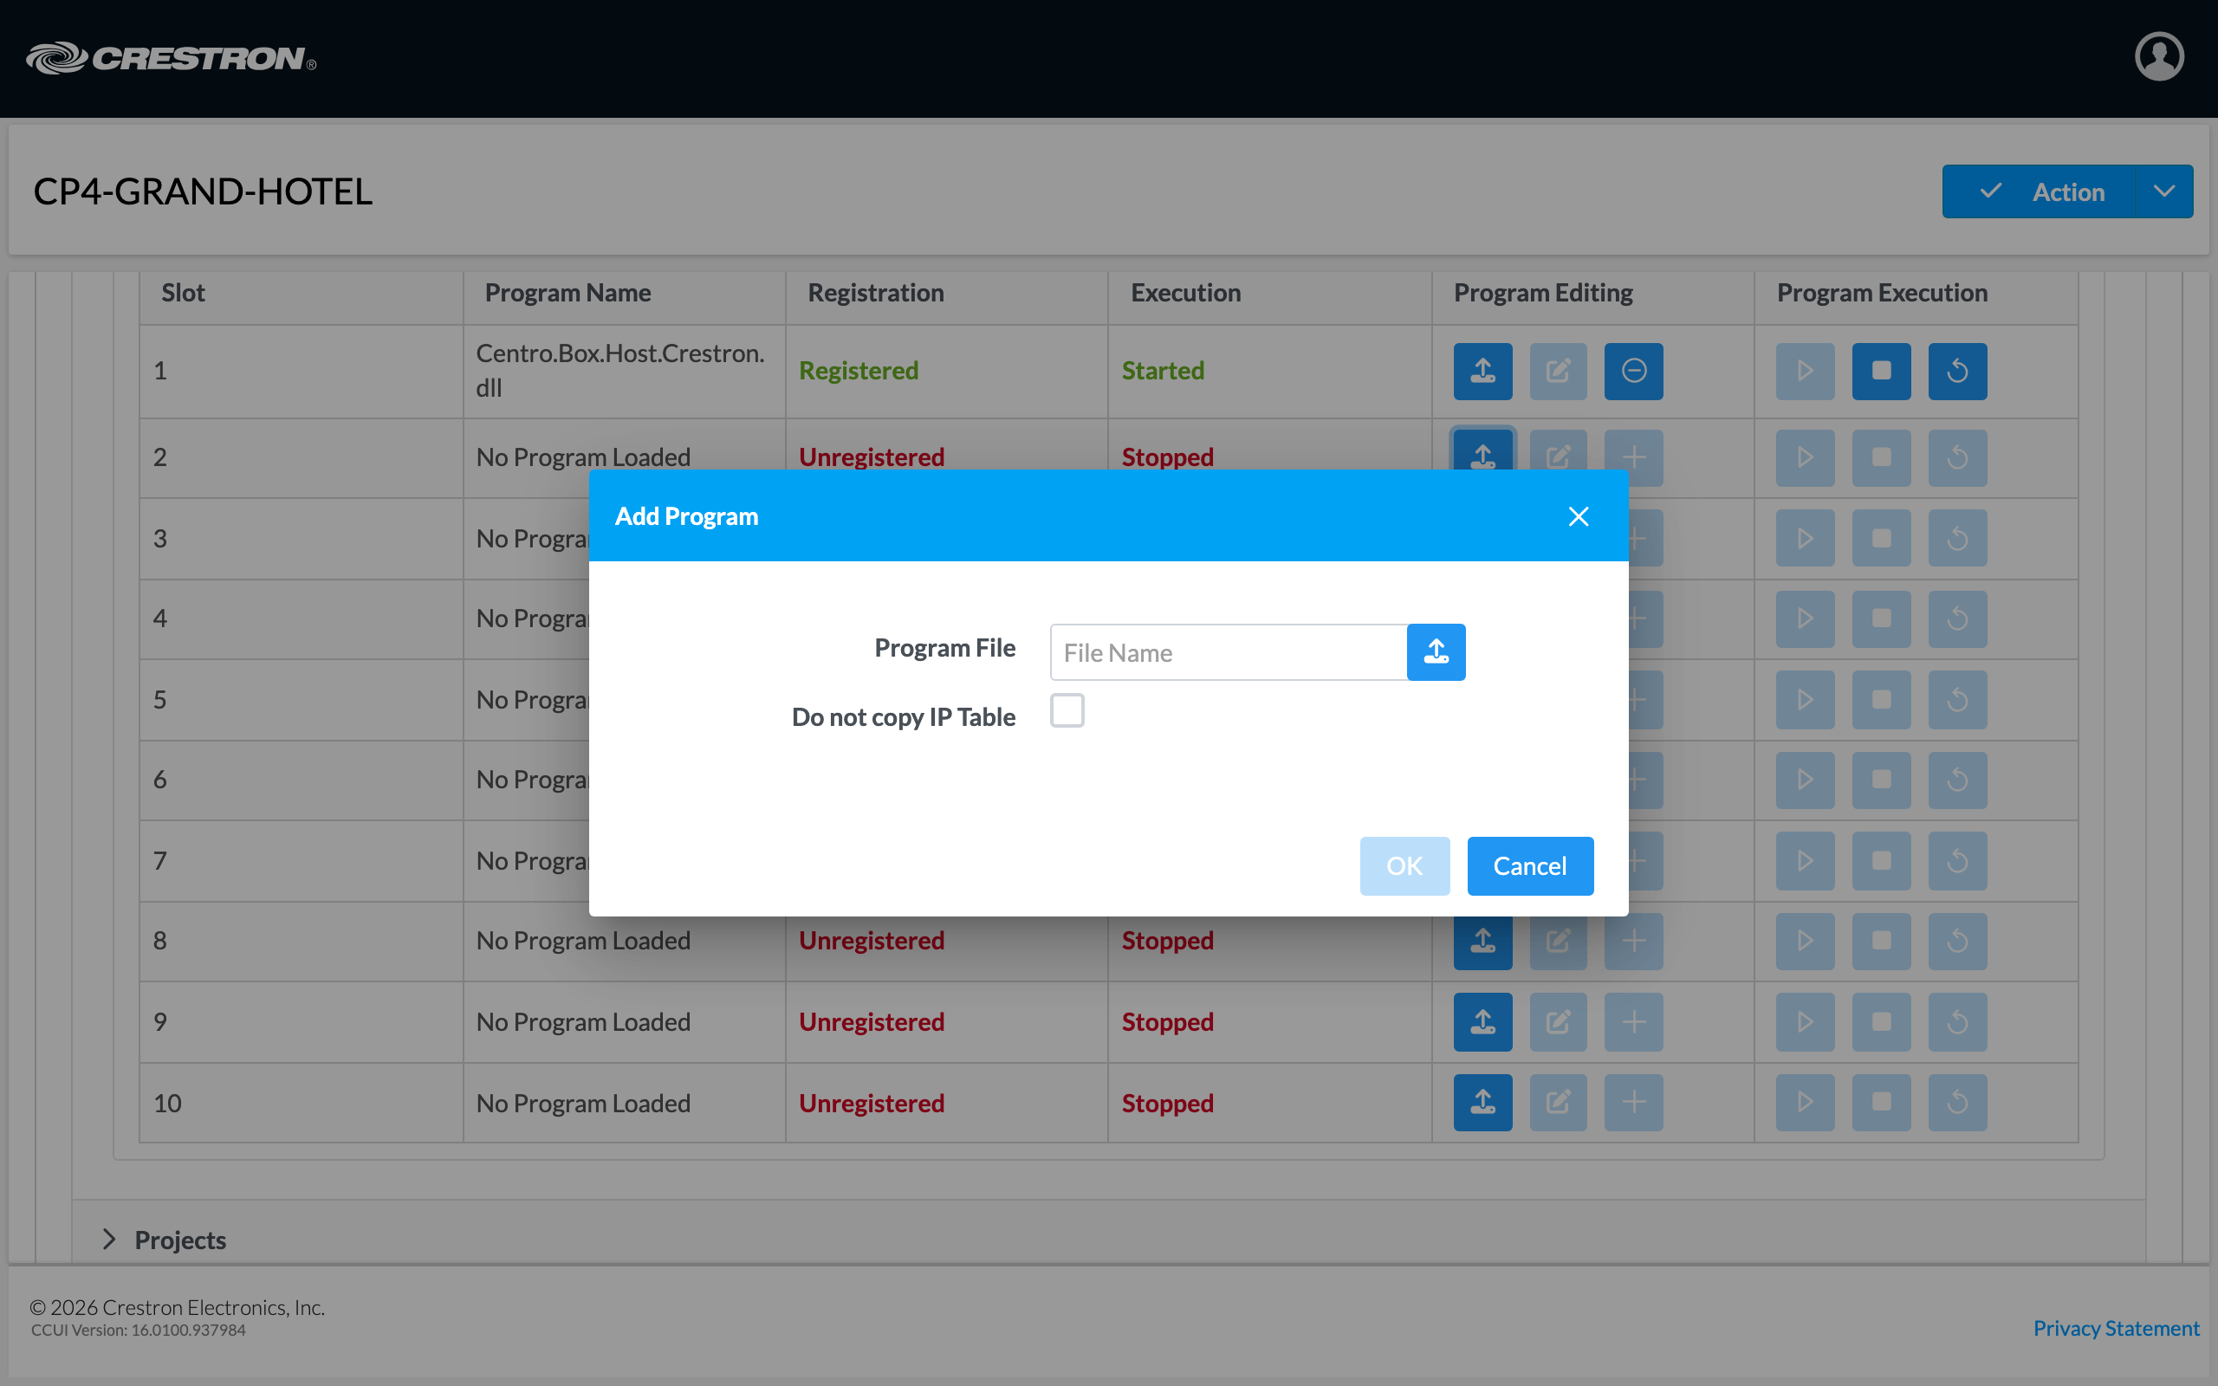Upload program to slot 10
Viewport: 2218px width, 1386px height.
coord(1483,1103)
